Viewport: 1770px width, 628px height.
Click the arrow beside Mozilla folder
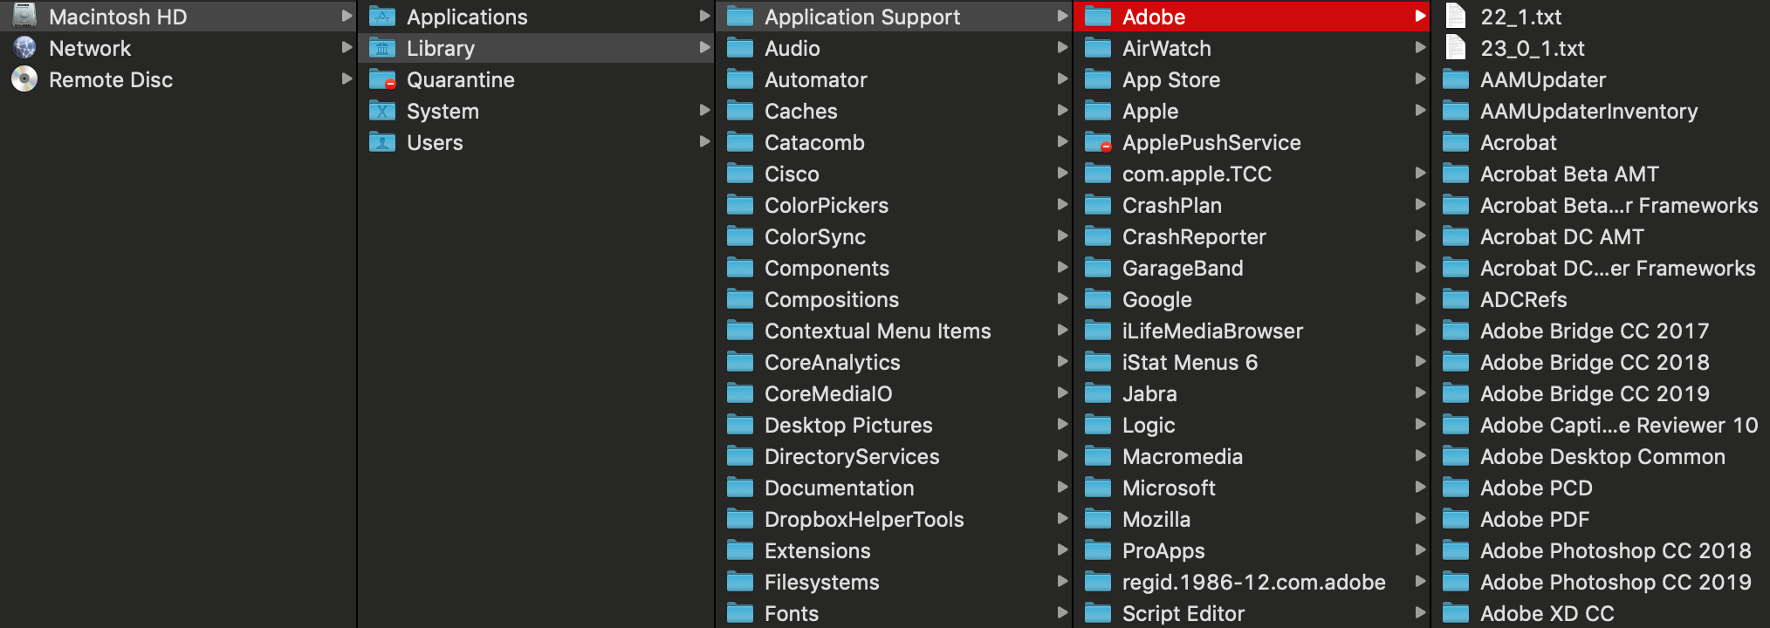pyautogui.click(x=1420, y=518)
